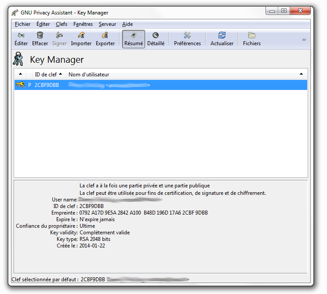This screenshot has width=327, height=294.
Task: Click the 'Ultime' owner trust value
Action: [x=87, y=226]
